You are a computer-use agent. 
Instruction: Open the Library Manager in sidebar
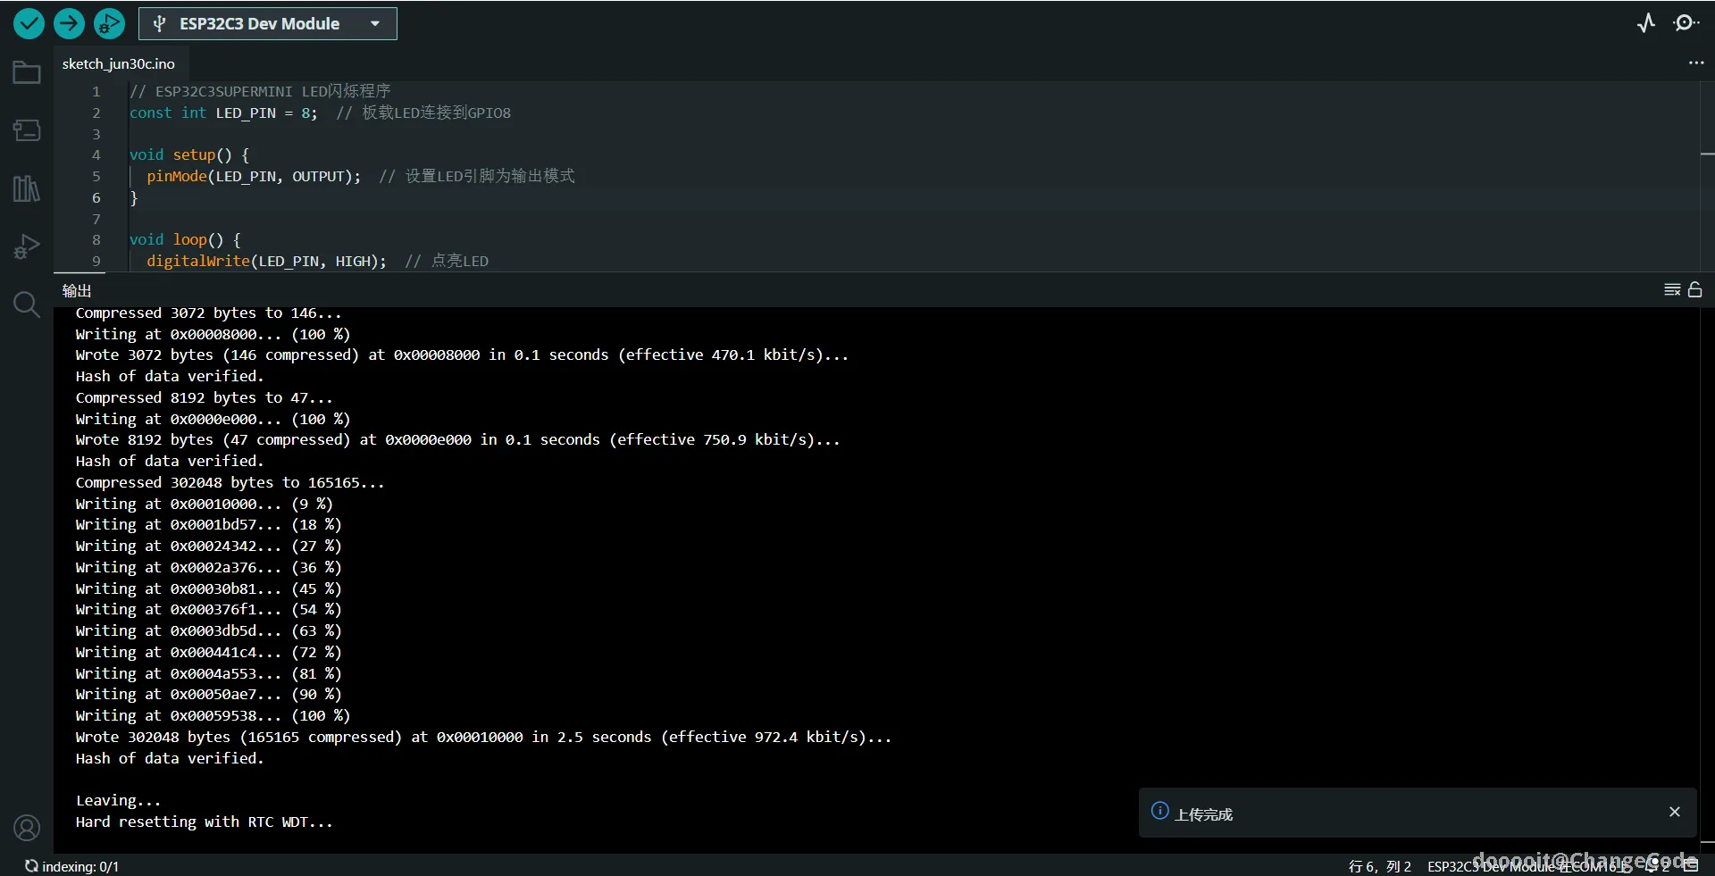(x=27, y=188)
